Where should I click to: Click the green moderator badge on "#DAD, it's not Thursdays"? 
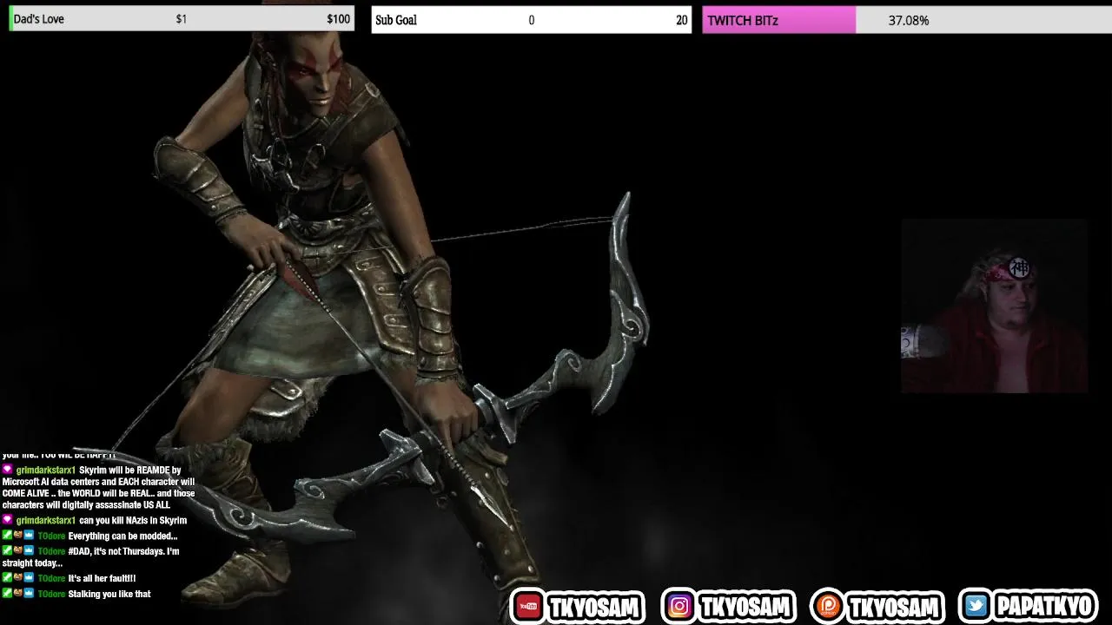(7, 550)
